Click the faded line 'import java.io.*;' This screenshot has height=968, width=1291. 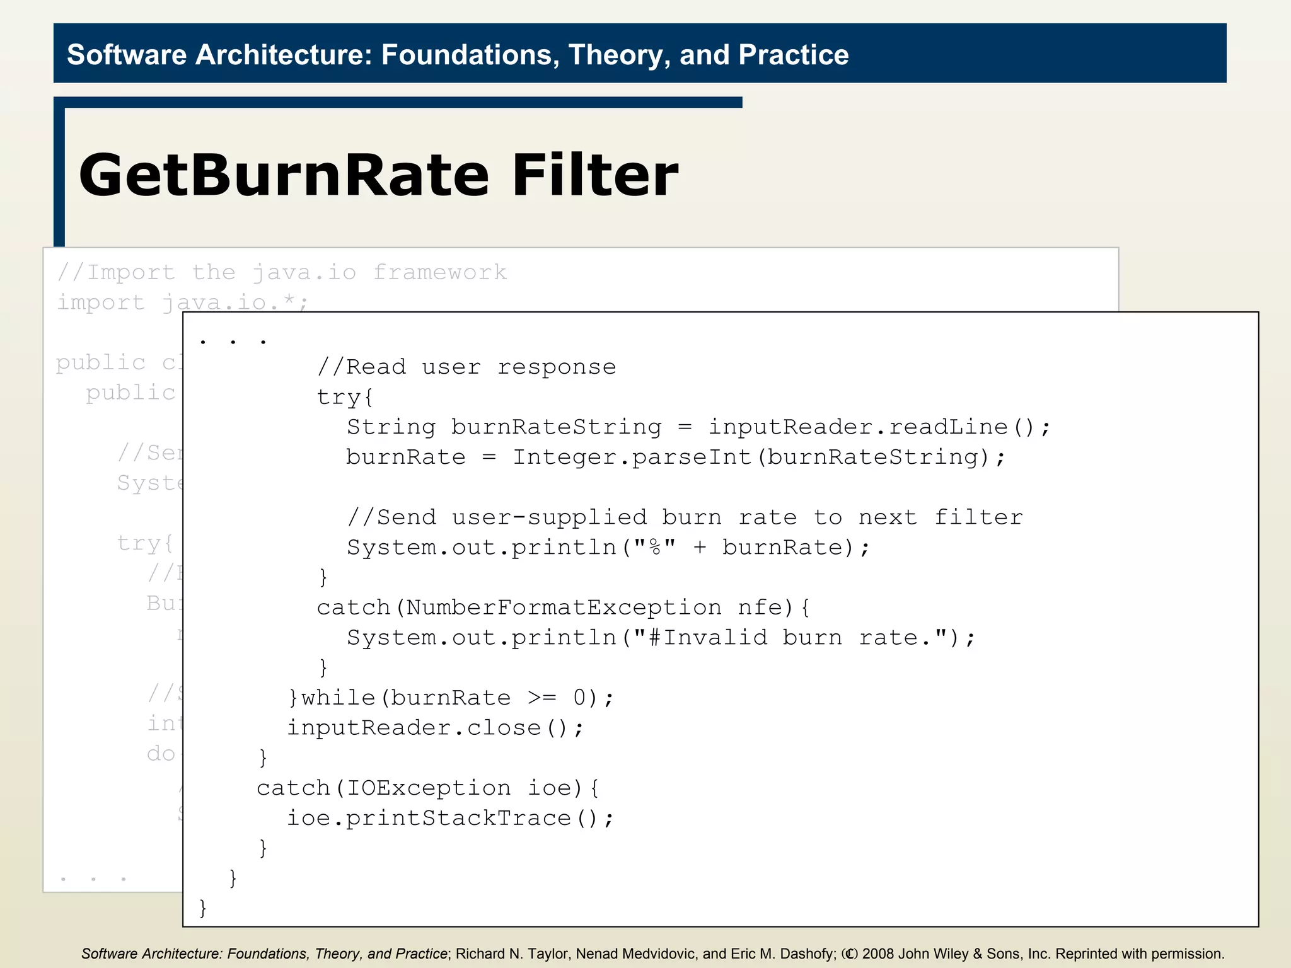pyautogui.click(x=183, y=302)
